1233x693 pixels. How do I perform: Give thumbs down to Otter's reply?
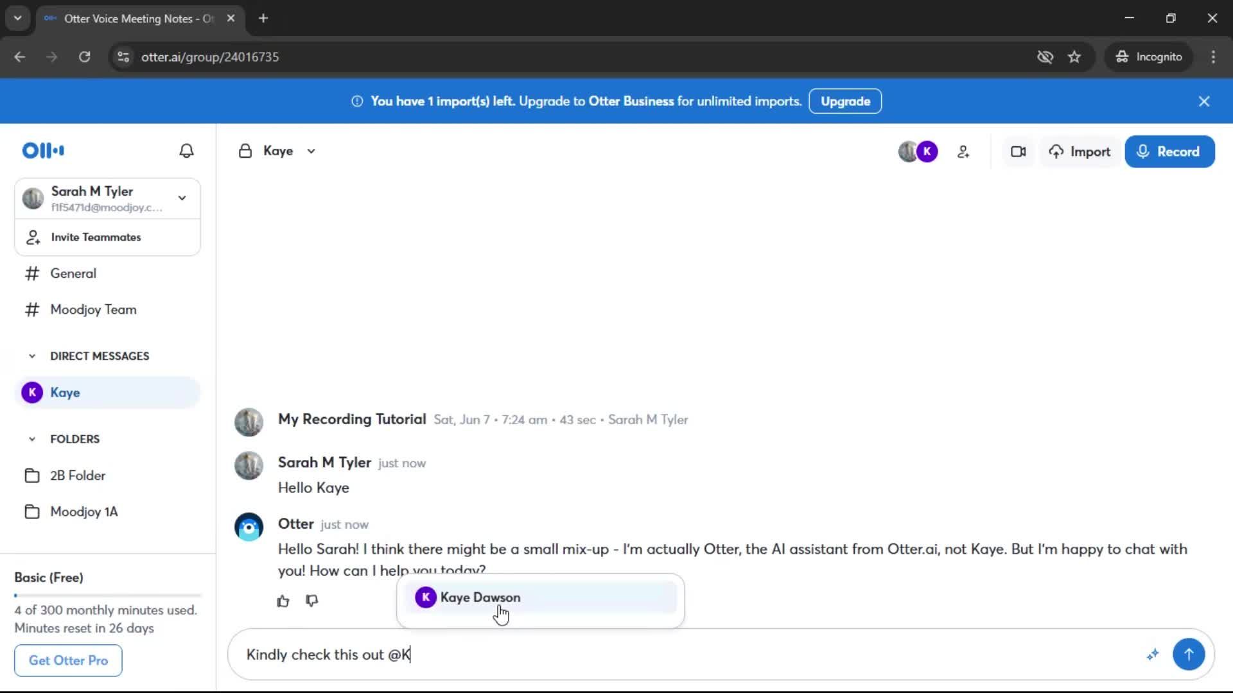312,601
